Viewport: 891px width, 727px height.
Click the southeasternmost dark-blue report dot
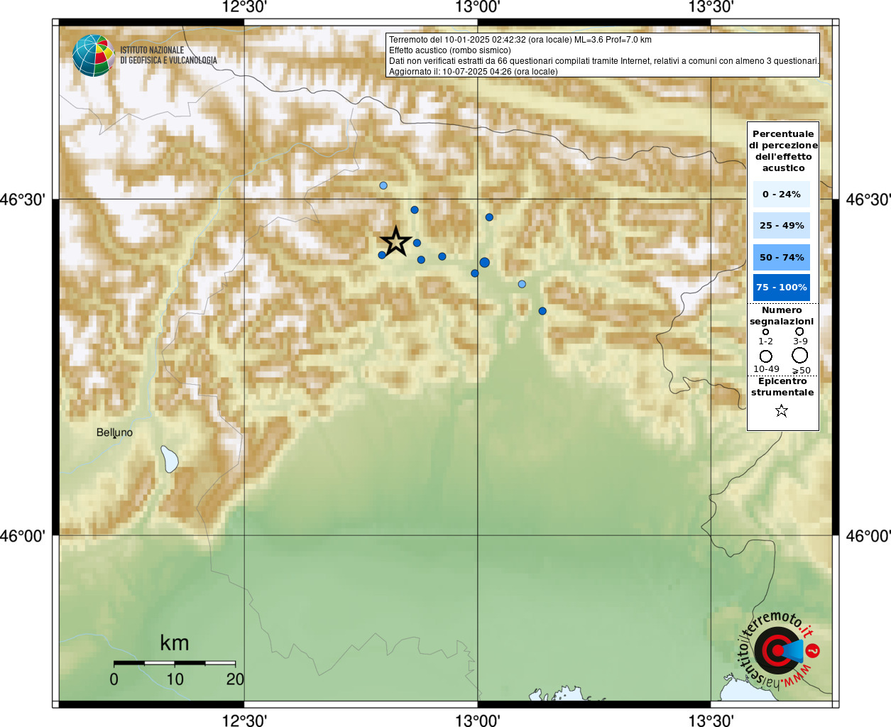point(542,311)
